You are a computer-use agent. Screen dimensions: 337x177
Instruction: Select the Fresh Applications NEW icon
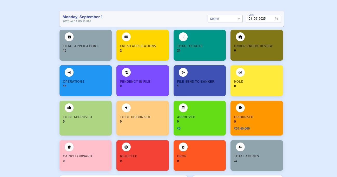126,37
